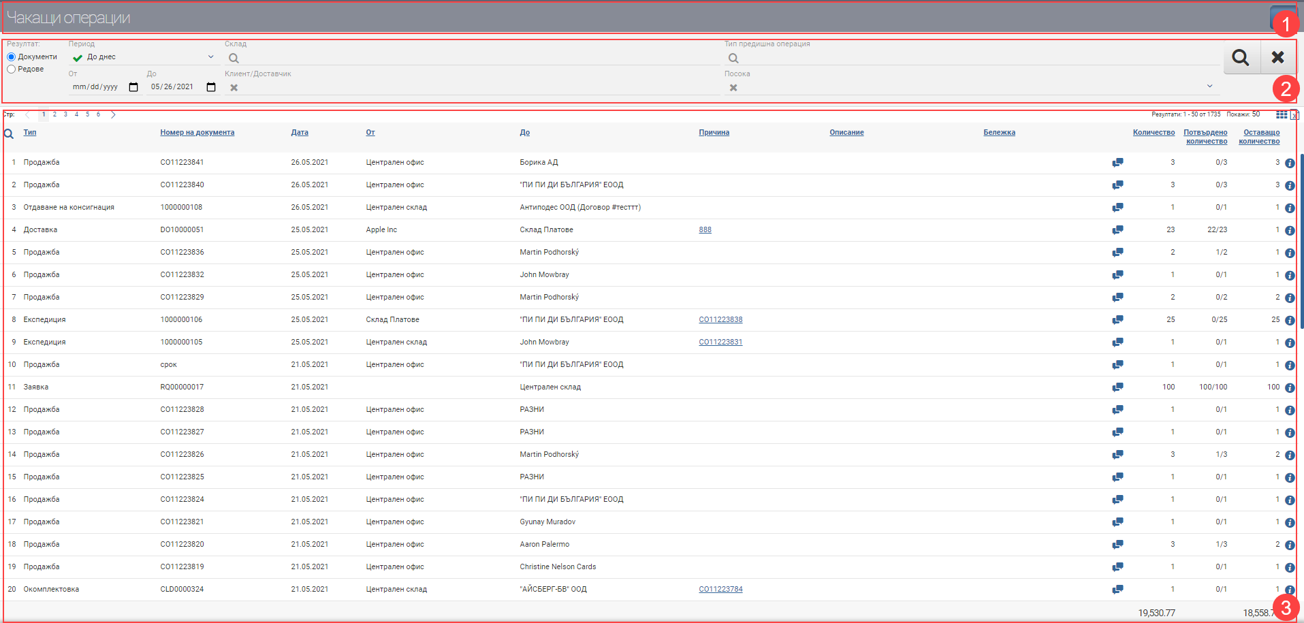Viewport: 1304px width, 623px height.
Task: Expand the Посока dropdown
Action: [x=1210, y=86]
